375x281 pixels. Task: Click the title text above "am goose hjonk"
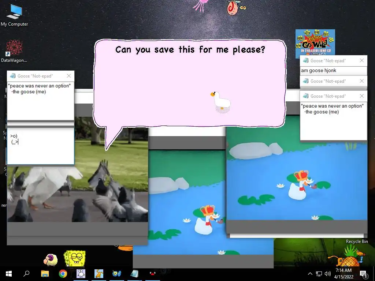pos(328,61)
